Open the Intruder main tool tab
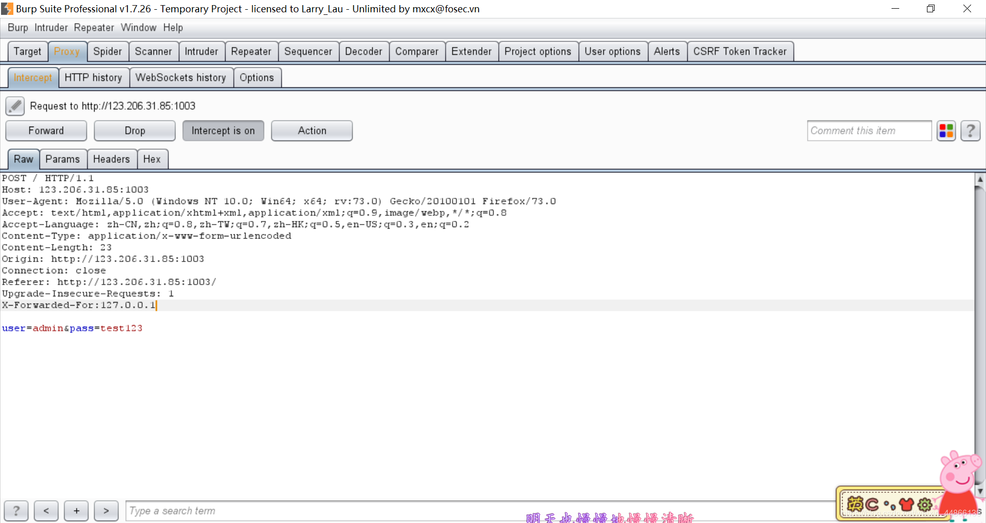 pyautogui.click(x=201, y=51)
